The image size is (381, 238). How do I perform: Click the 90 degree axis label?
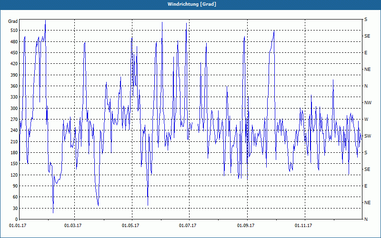click(15, 186)
